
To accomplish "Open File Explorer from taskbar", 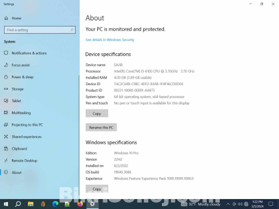I will point(30,204).
